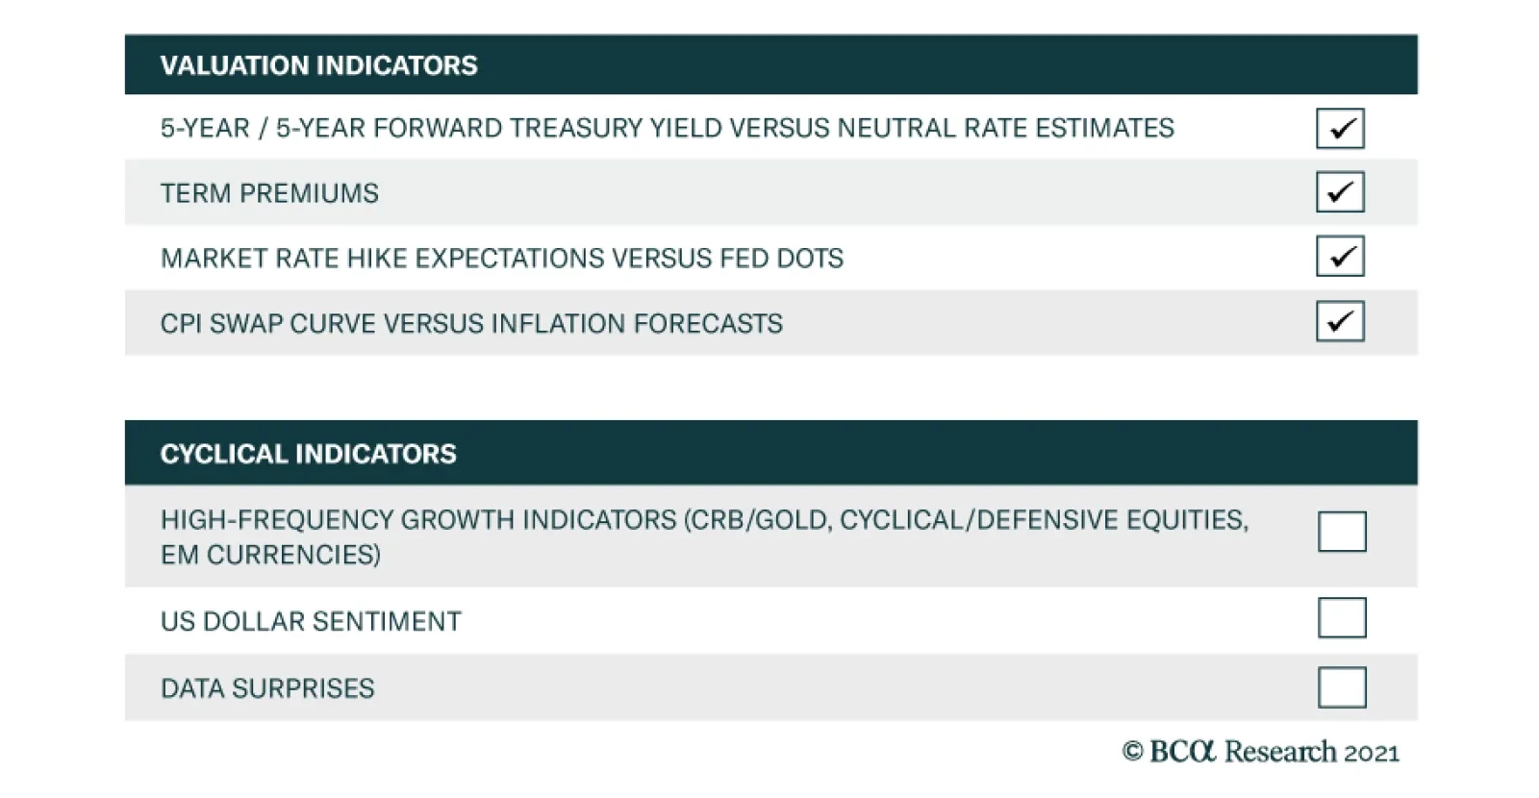Viewport: 1539px width, 798px height.
Task: Select the Term Premiums row label
Action: (x=269, y=193)
